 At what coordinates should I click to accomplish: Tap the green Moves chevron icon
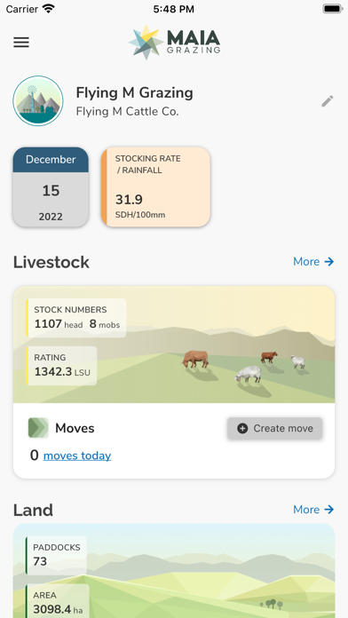point(38,428)
